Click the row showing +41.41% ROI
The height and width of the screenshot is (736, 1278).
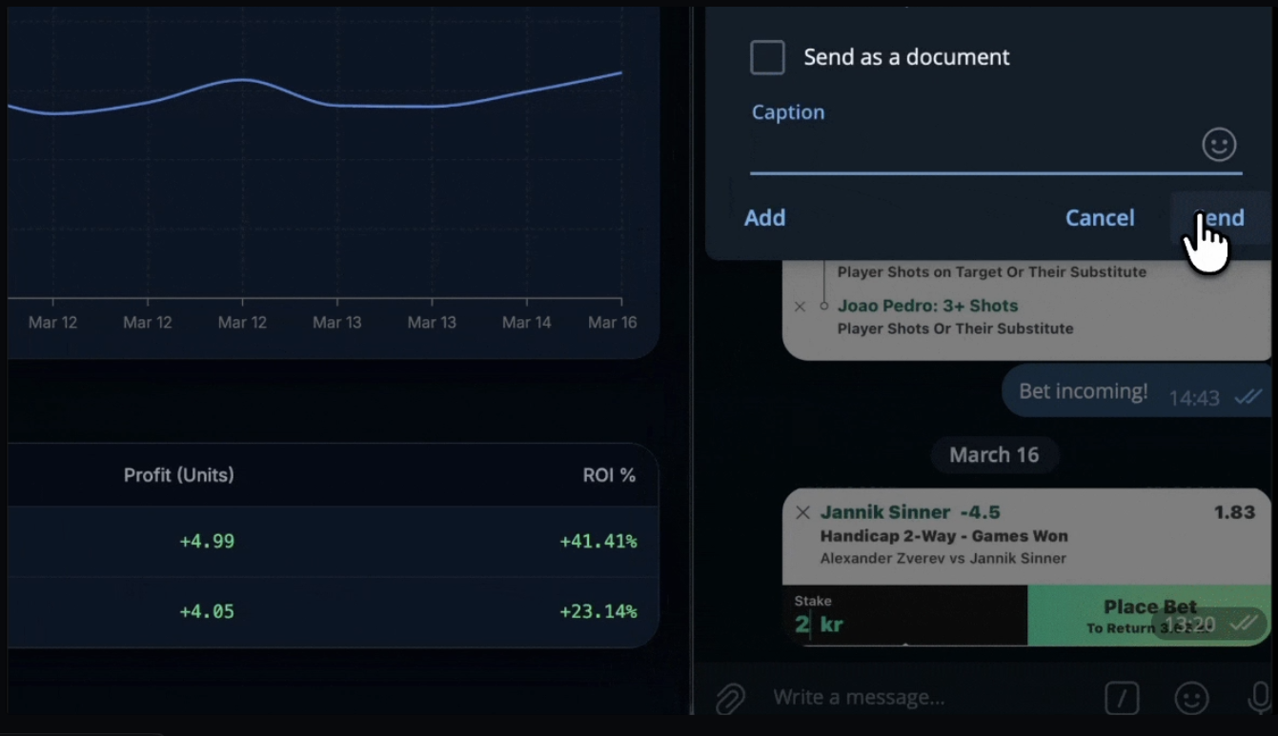pyautogui.click(x=332, y=541)
